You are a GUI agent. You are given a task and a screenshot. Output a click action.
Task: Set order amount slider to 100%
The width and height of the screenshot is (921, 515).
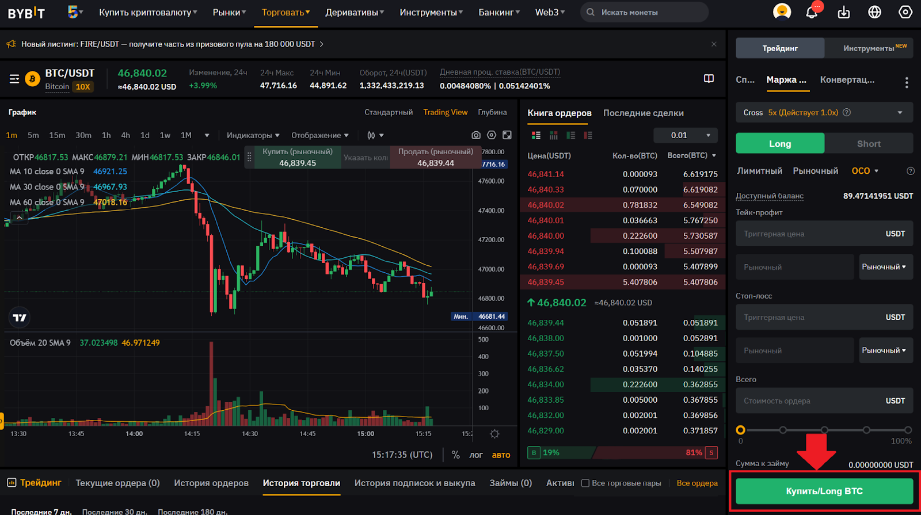pyautogui.click(x=908, y=430)
